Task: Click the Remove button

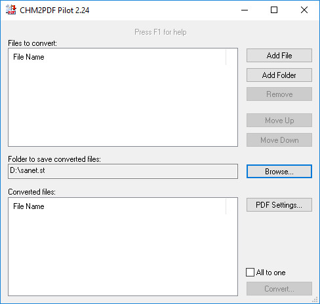Action: pyautogui.click(x=279, y=94)
